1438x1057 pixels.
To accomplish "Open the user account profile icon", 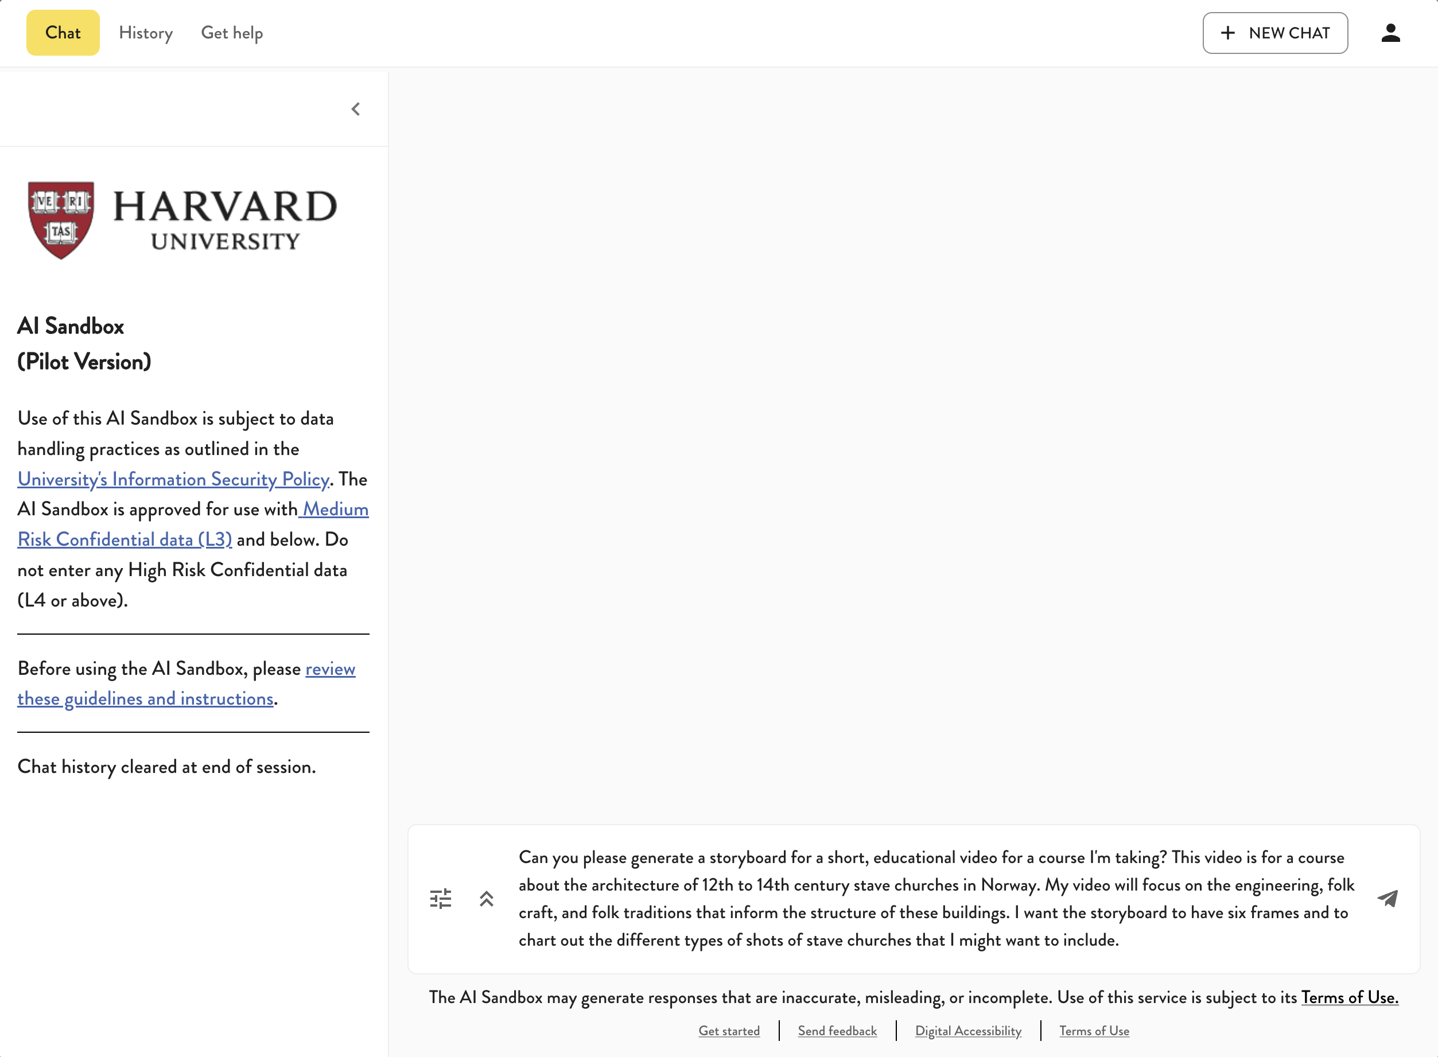I will [x=1390, y=33].
